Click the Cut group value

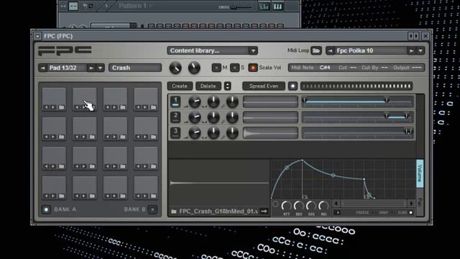tap(353, 68)
